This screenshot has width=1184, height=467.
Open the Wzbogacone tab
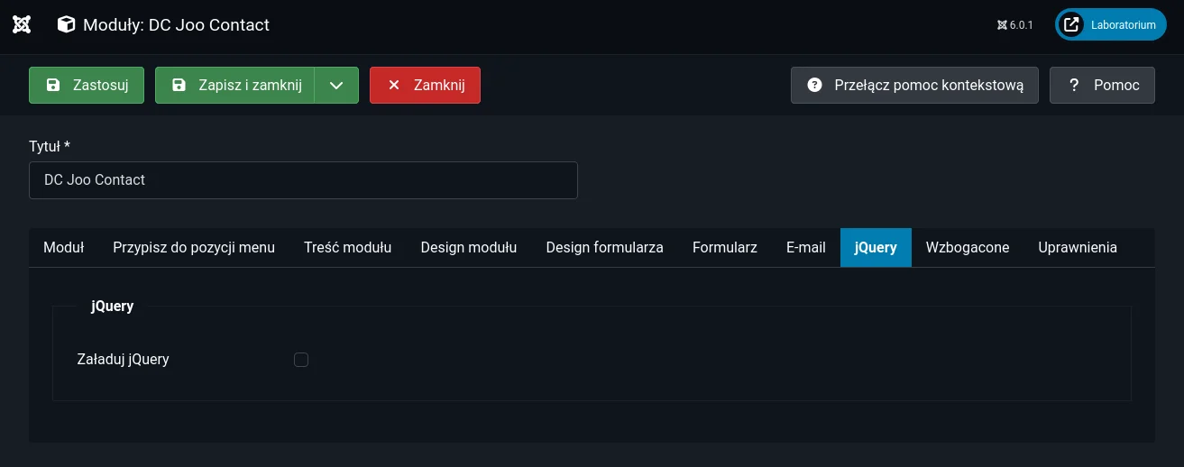pyautogui.click(x=968, y=247)
